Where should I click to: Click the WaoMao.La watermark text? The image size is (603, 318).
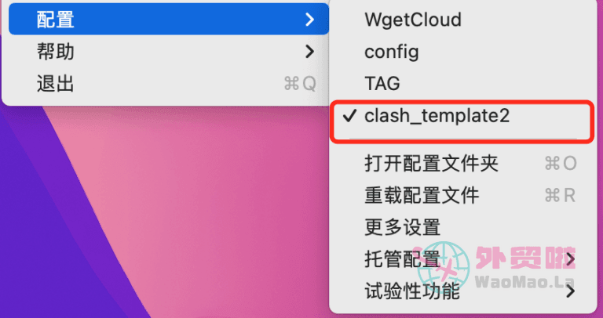525,281
